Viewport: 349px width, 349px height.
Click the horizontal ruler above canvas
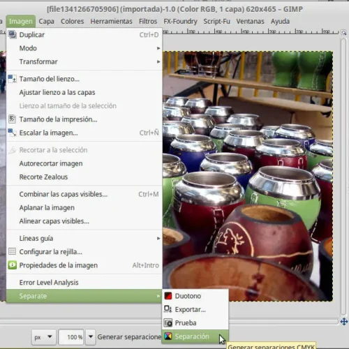pos(250,31)
